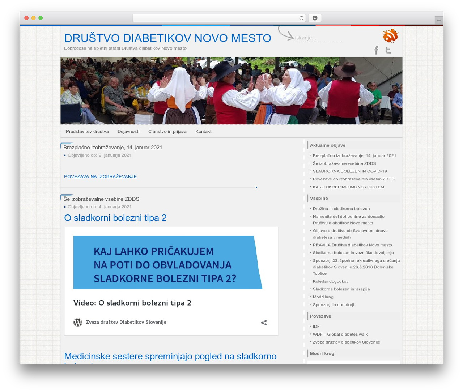Screen dimensions: 463x392
Task: Open Sladkorna bolezen in vozniško dovoljenje
Action: (353, 253)
